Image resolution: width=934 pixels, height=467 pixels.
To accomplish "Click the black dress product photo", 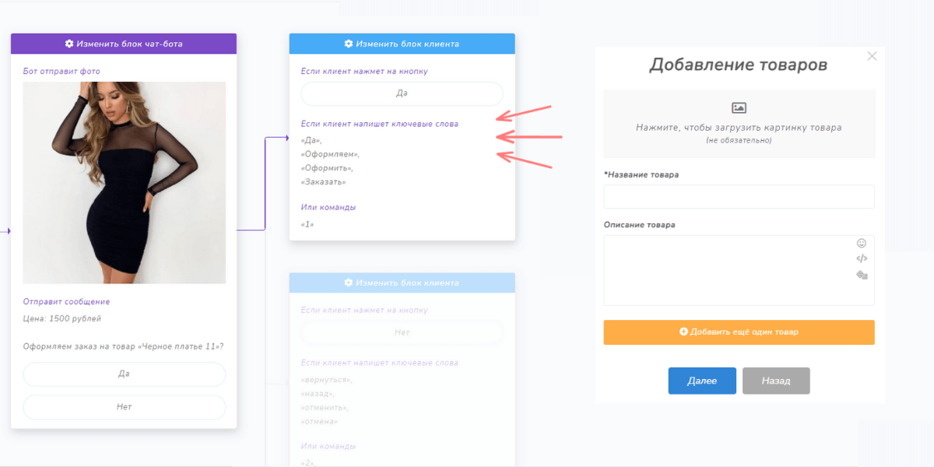I will [124, 183].
